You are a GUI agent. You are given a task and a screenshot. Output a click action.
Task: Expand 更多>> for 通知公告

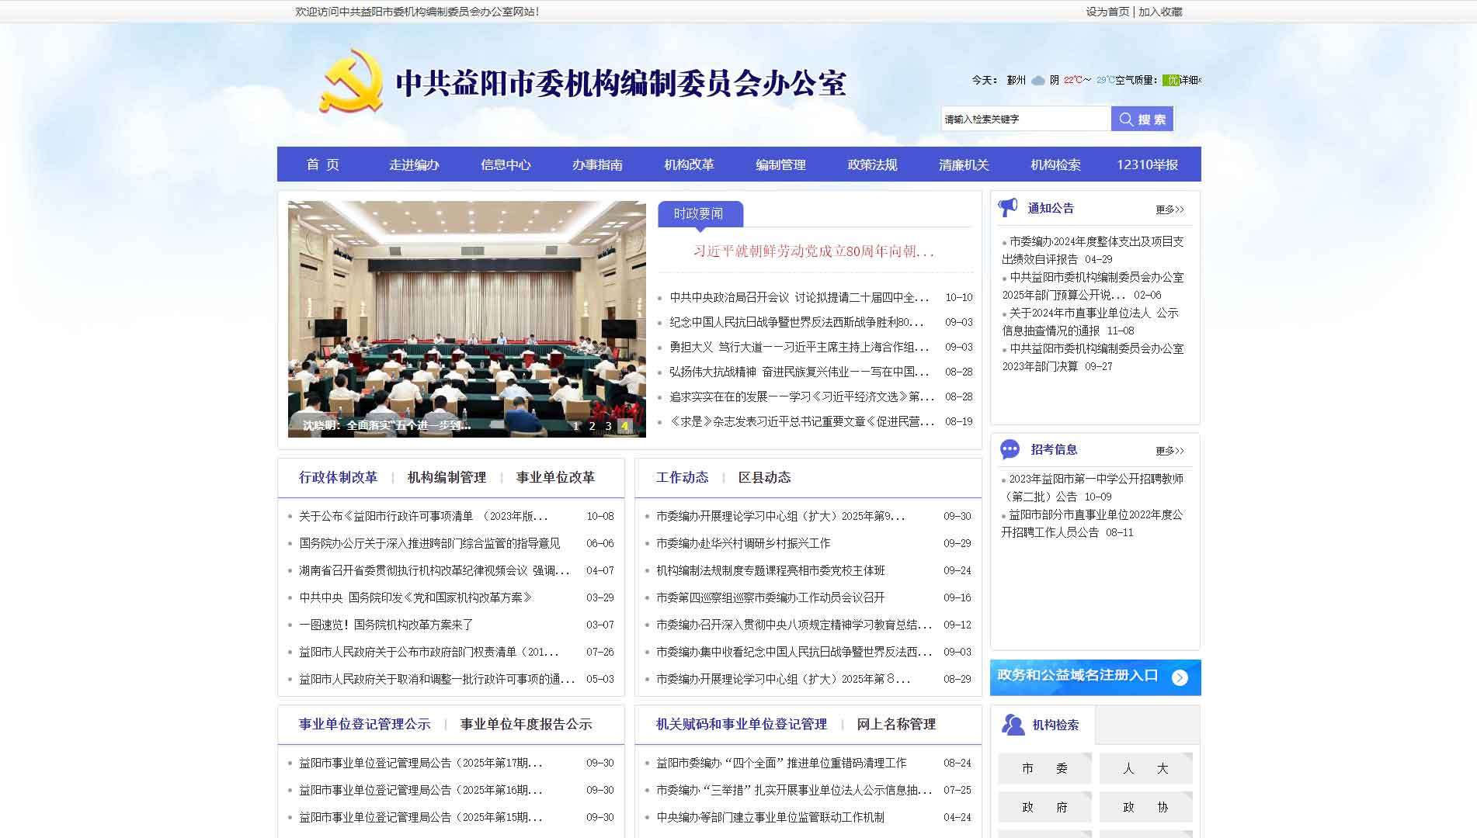[x=1169, y=209]
